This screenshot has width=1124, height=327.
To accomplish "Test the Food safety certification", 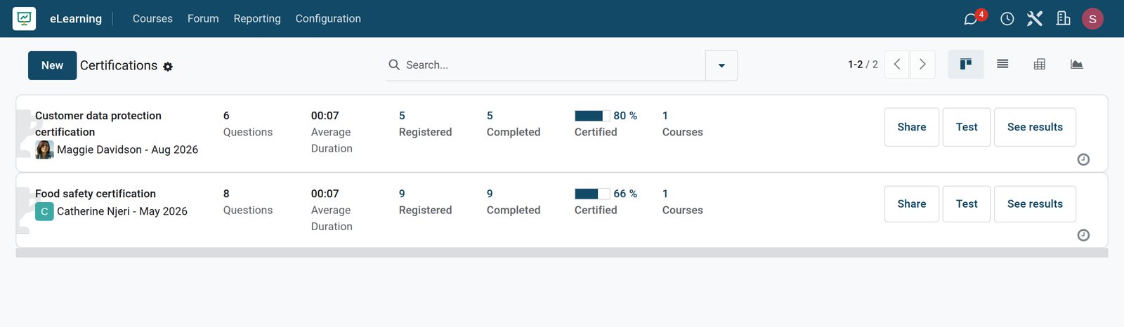I will (x=967, y=204).
